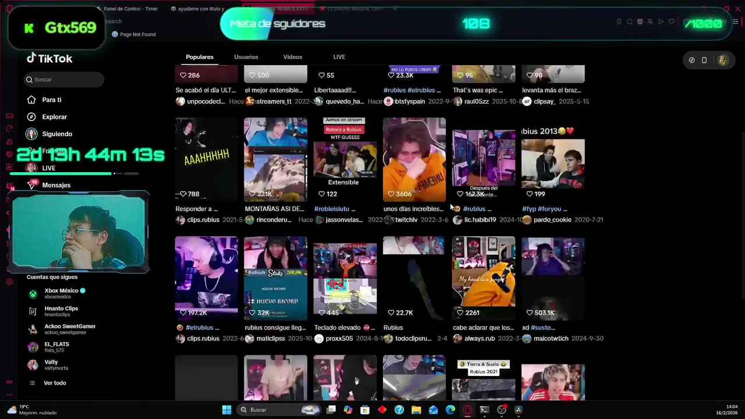The height and width of the screenshot is (419, 745).
Task: Visit jassonvelas... user profile link
Action: (344, 220)
